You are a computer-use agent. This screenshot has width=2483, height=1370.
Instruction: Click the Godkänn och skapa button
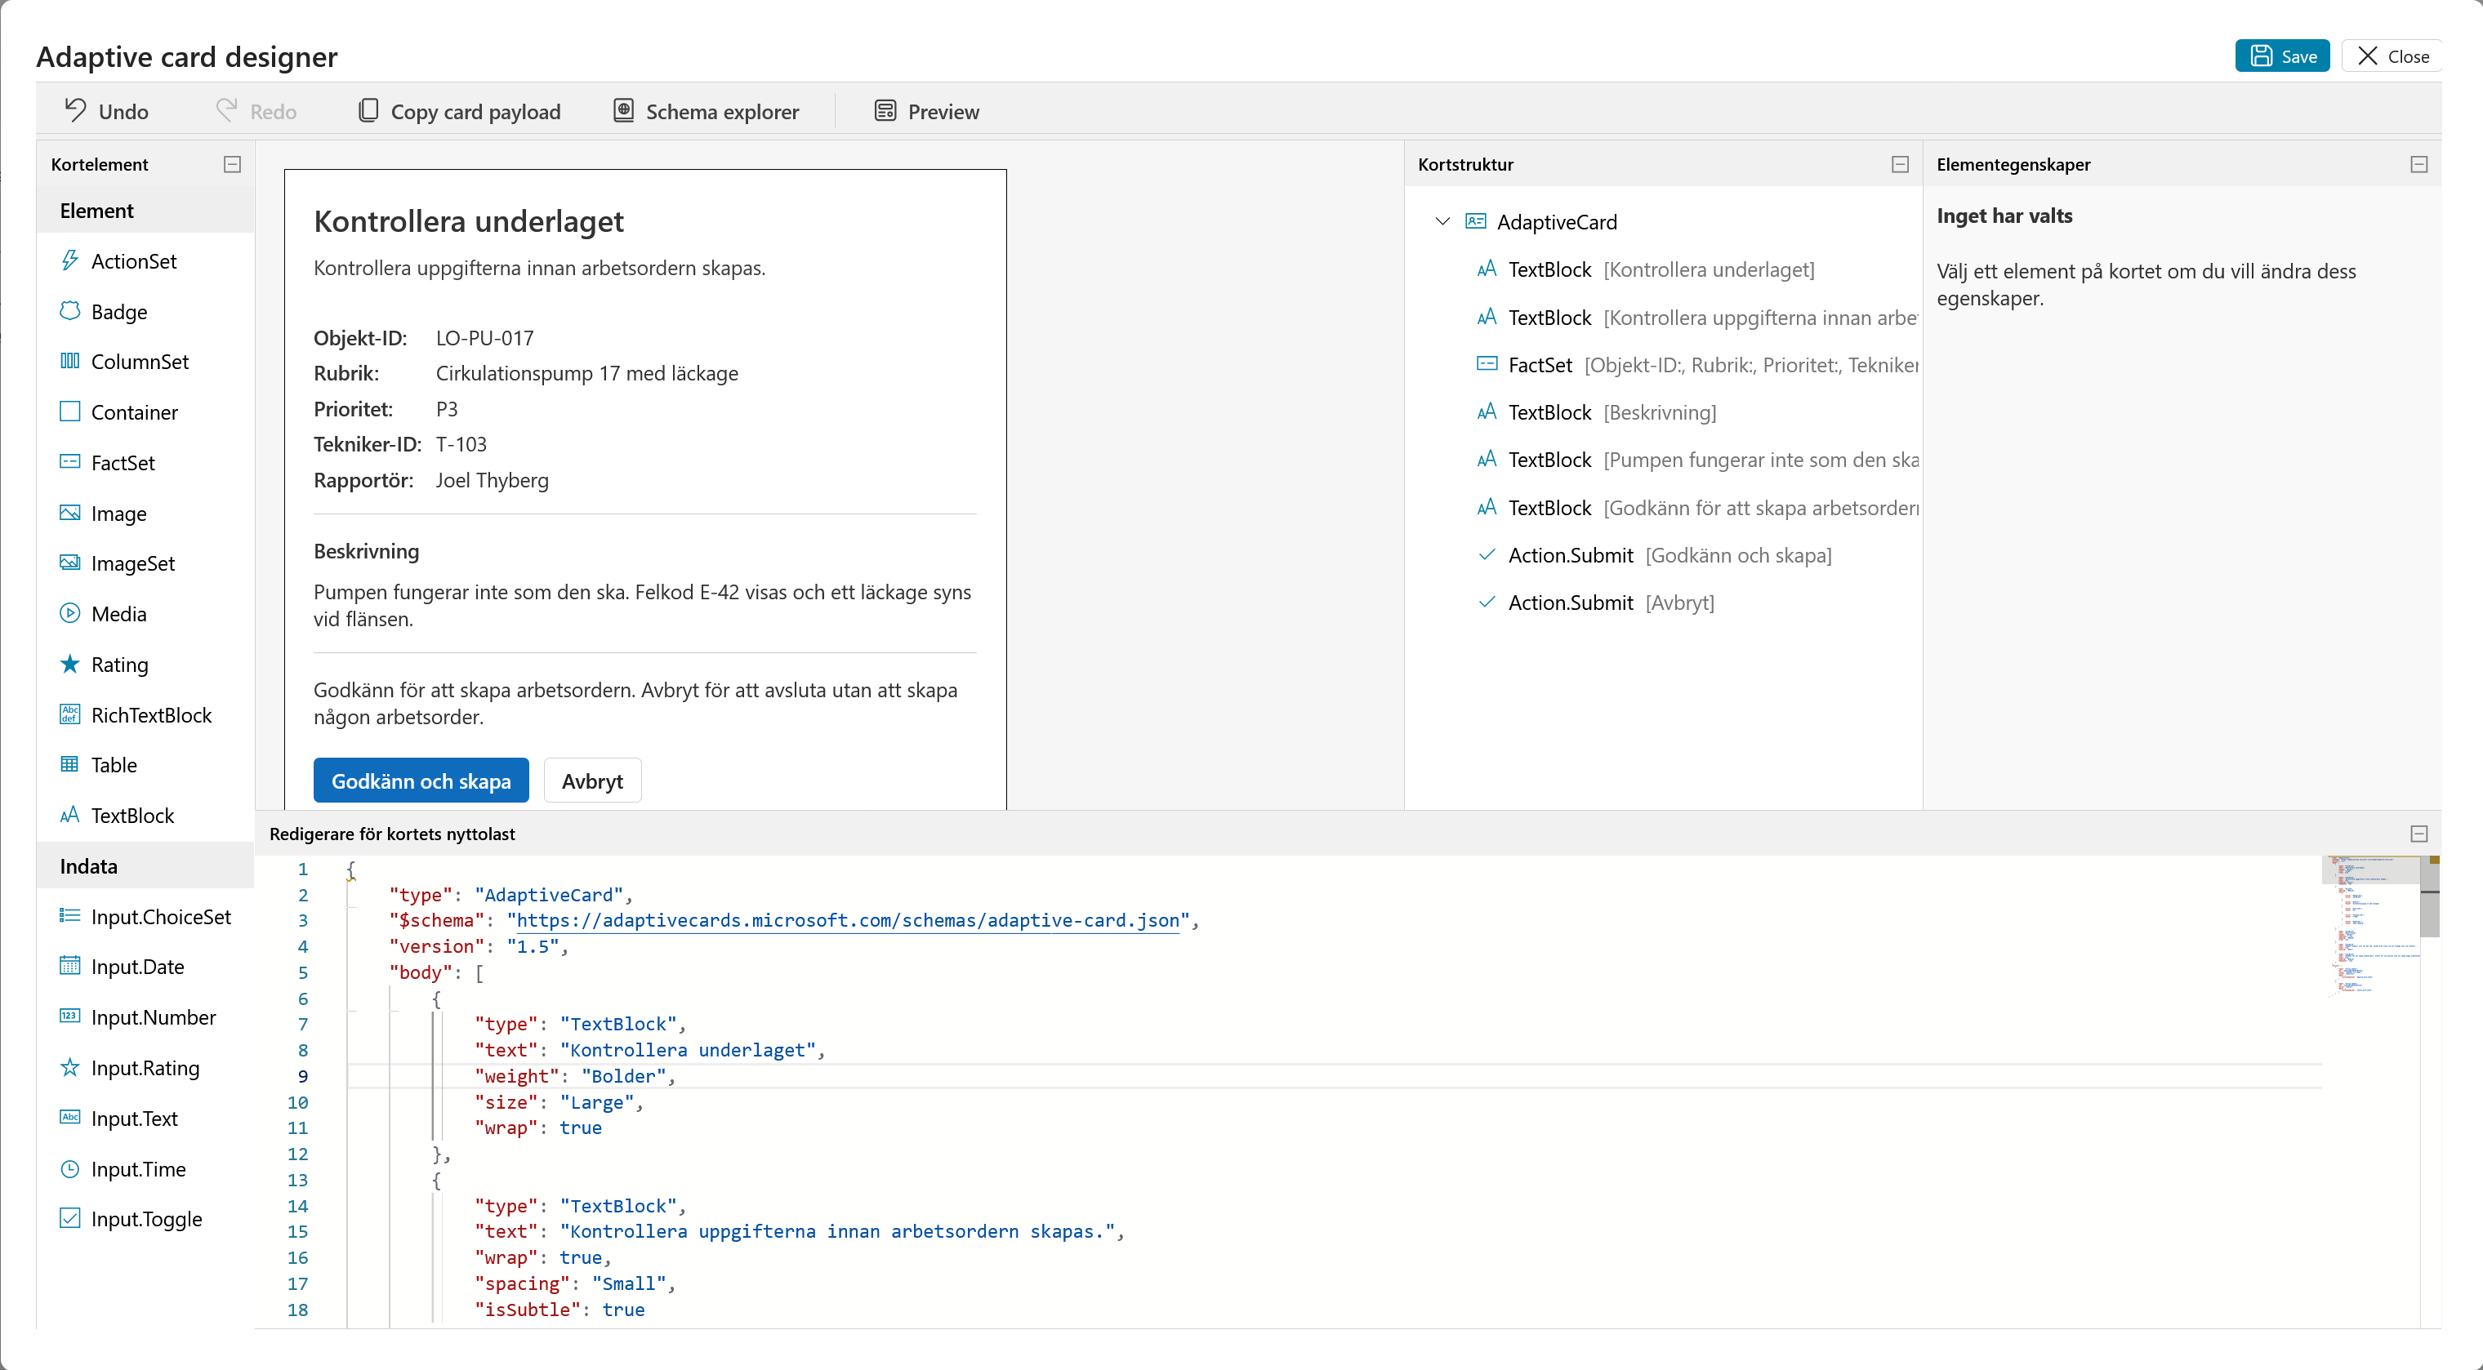[421, 781]
